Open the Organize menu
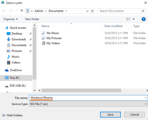The height and width of the screenshot is (120, 148). coord(10,19)
